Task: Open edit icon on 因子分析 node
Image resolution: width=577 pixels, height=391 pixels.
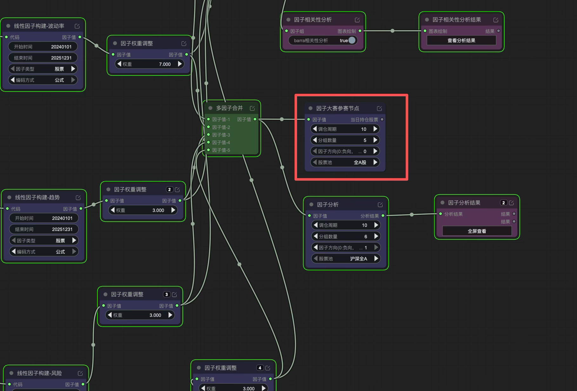Action: coord(380,205)
